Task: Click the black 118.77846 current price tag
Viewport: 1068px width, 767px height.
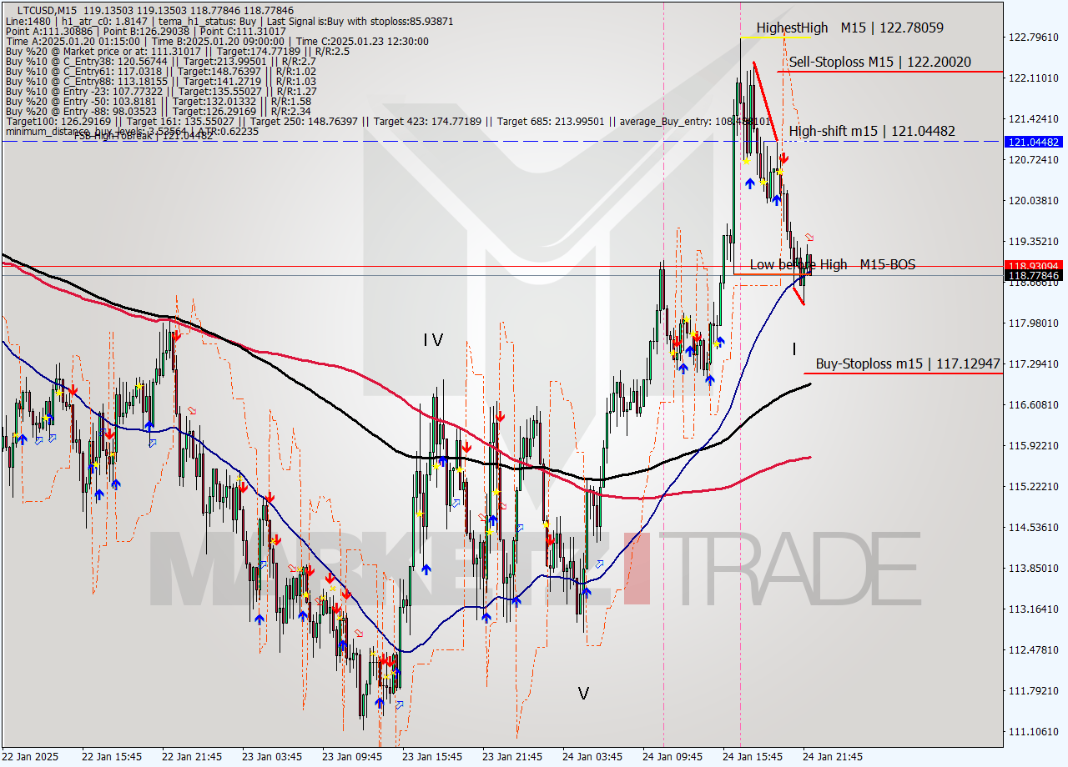Action: (1033, 275)
